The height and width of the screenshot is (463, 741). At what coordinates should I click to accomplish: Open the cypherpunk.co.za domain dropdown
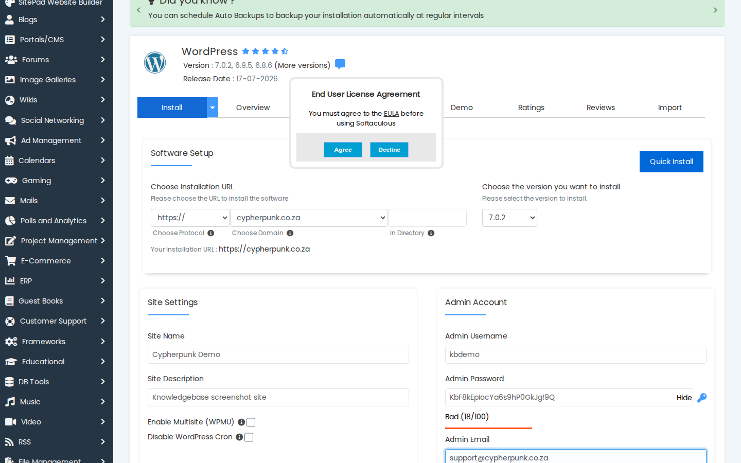pyautogui.click(x=309, y=218)
